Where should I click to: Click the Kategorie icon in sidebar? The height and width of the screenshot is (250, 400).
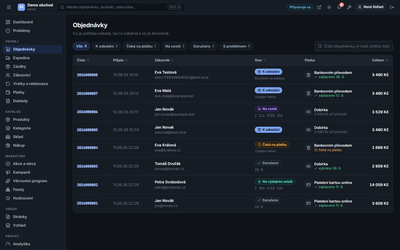click(x=8, y=128)
